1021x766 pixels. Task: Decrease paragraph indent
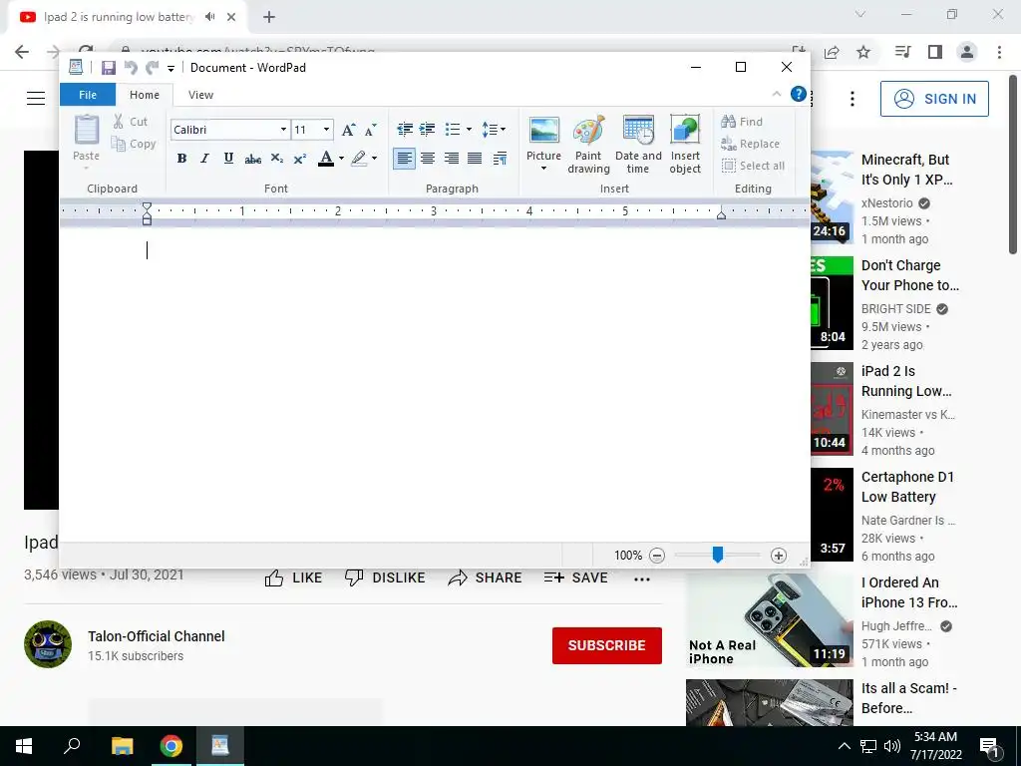point(405,129)
